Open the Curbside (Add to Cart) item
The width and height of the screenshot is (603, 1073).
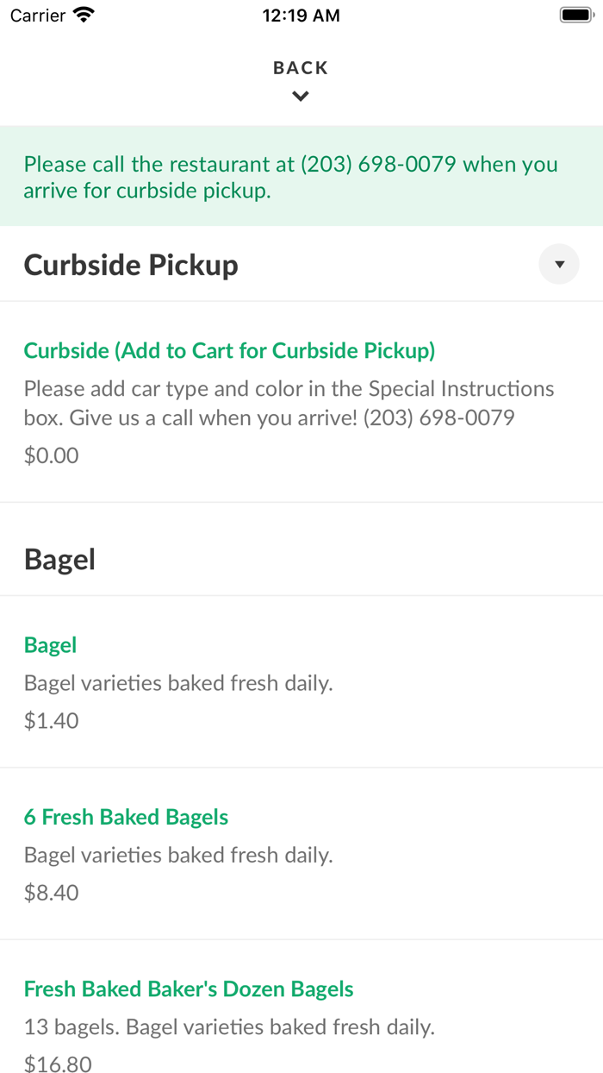[229, 350]
